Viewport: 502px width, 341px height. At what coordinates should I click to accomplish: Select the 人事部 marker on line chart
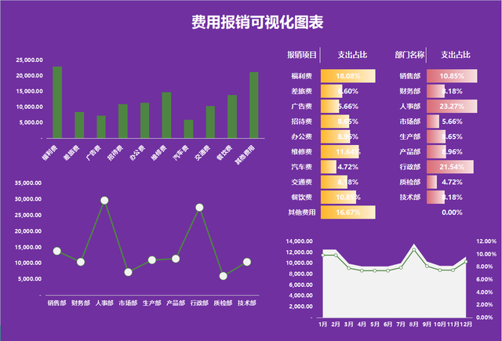pyautogui.click(x=104, y=201)
